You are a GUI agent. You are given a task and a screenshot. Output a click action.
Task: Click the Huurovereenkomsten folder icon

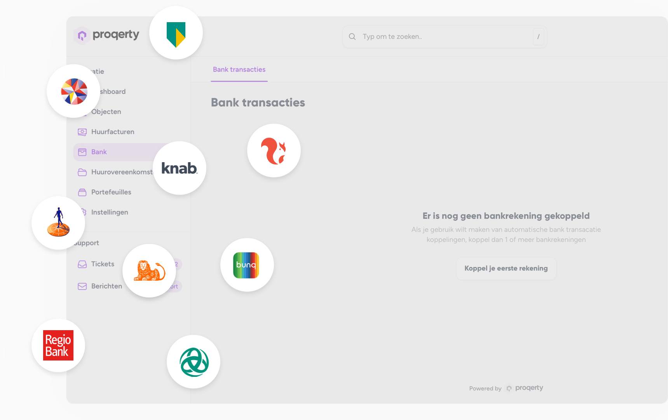pos(82,172)
